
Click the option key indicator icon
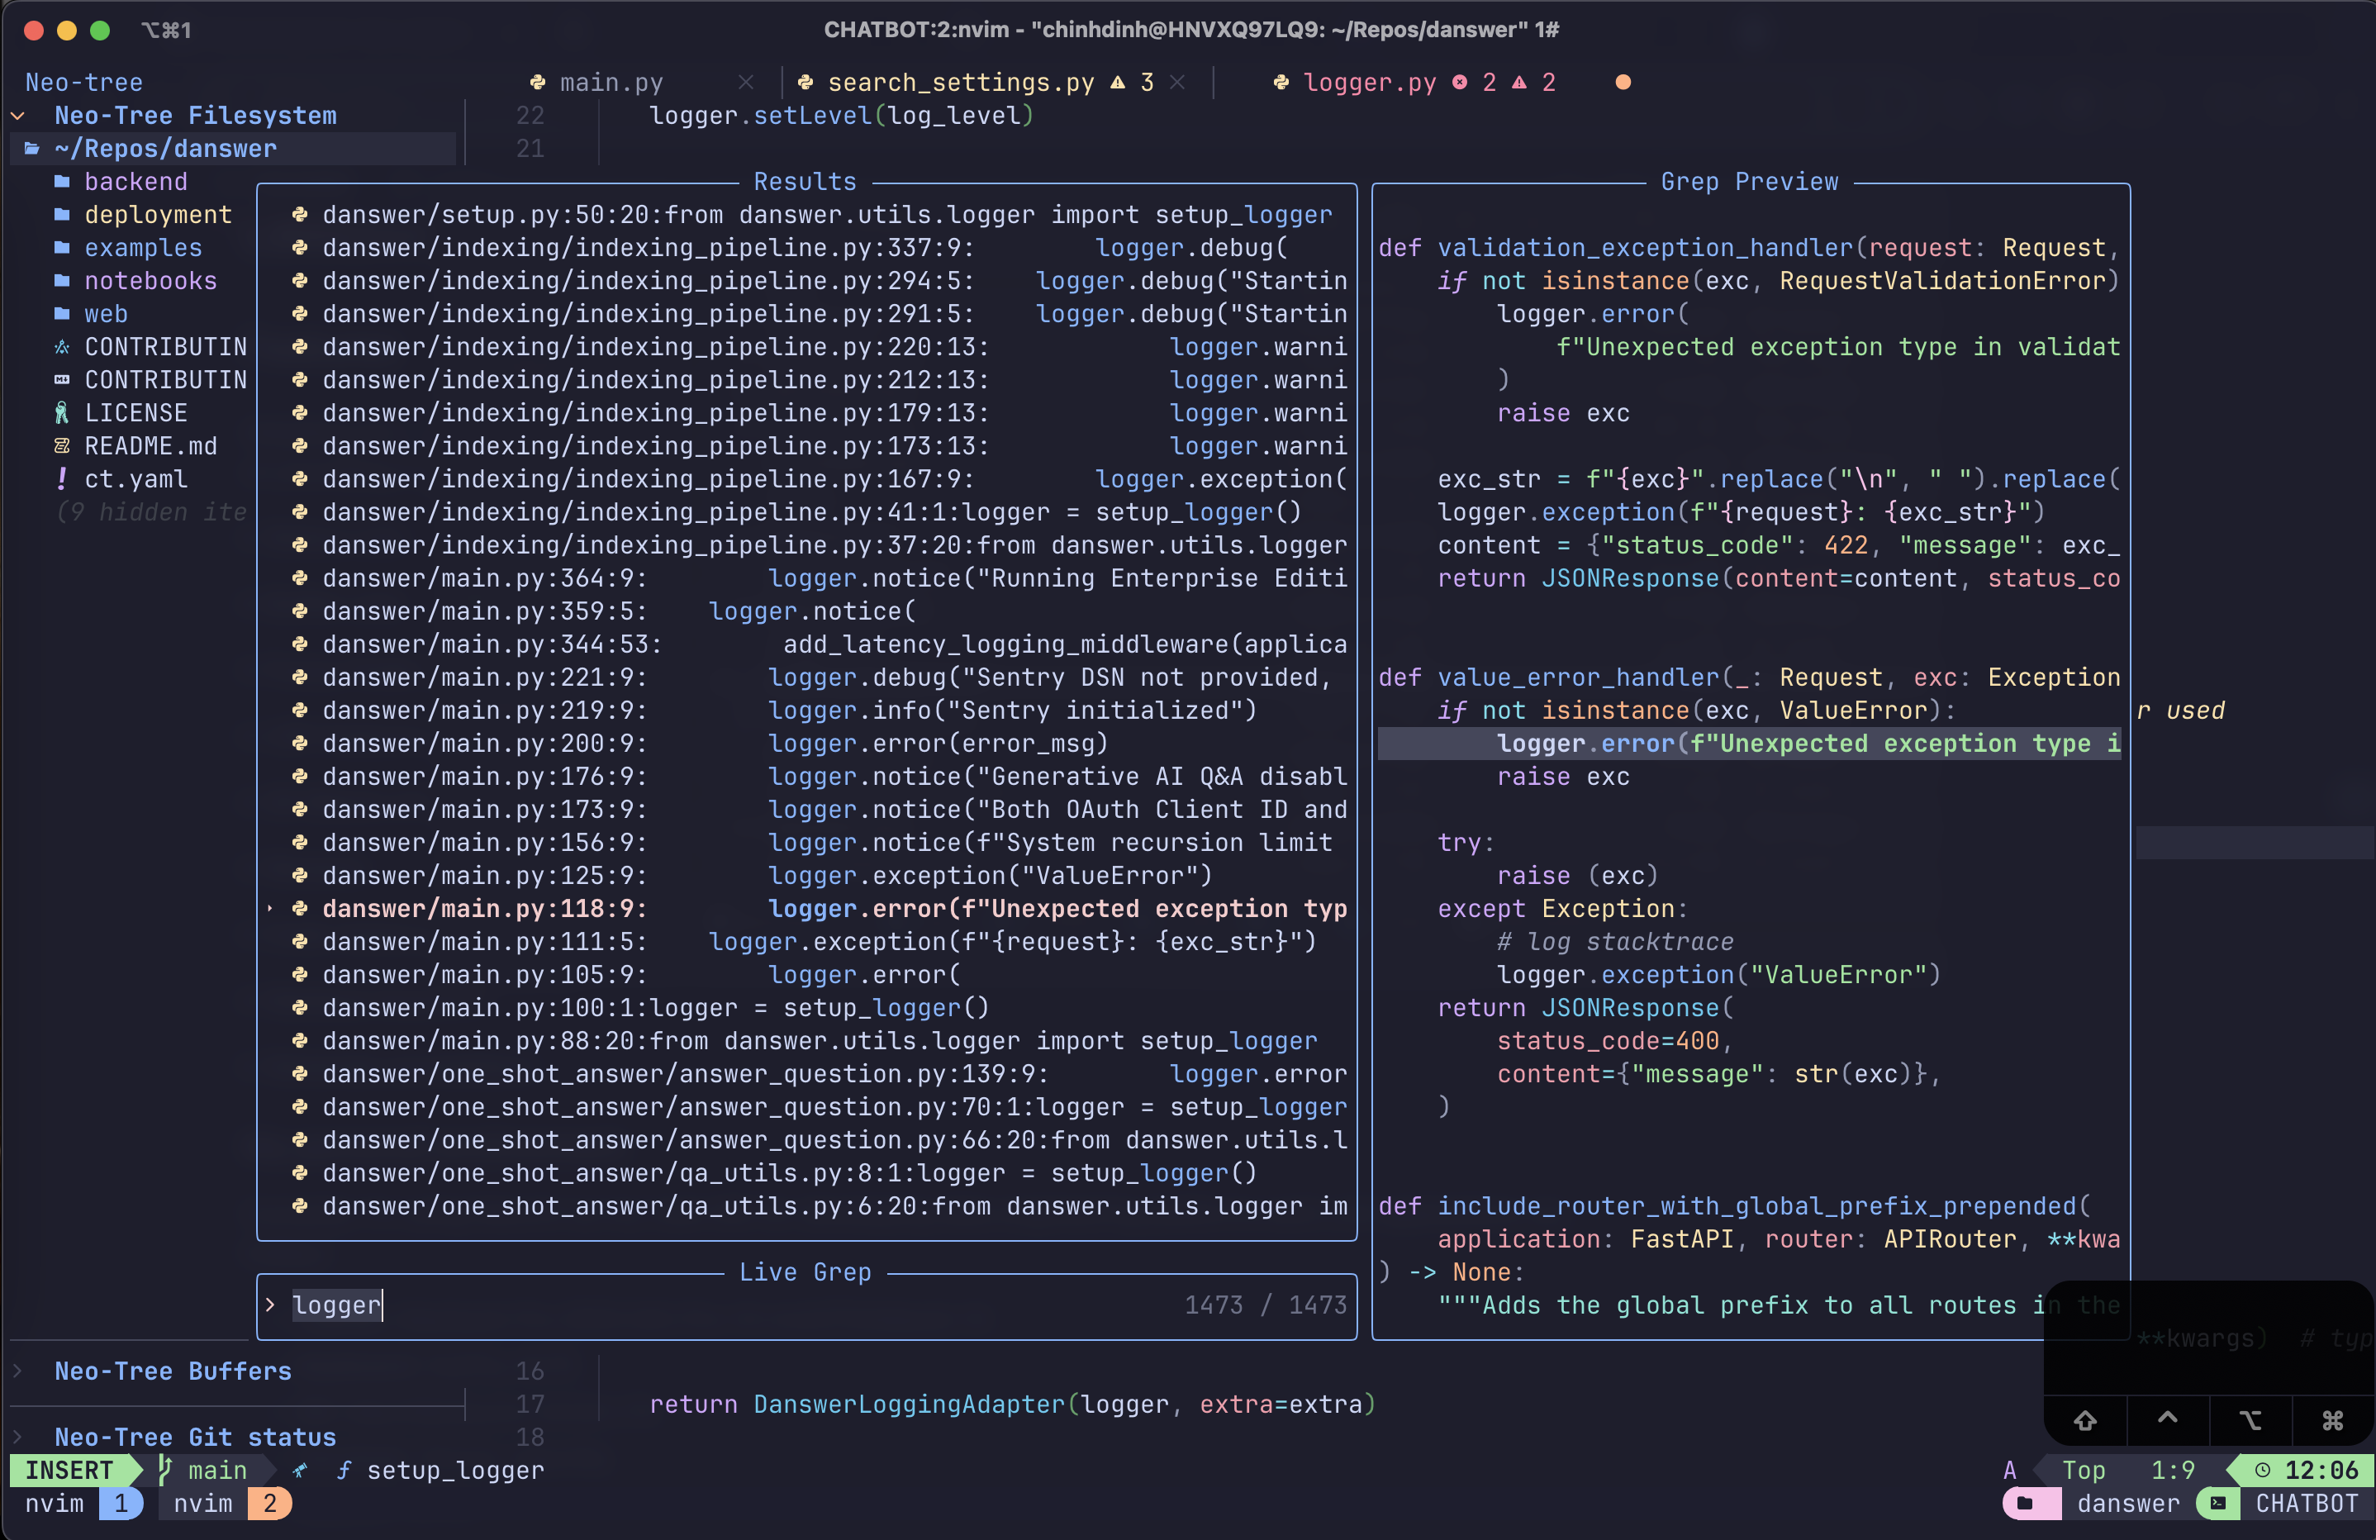(x=2250, y=1420)
